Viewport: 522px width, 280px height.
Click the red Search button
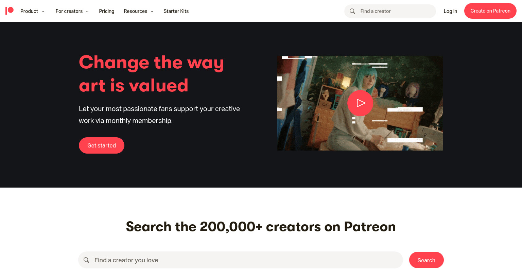point(427,260)
